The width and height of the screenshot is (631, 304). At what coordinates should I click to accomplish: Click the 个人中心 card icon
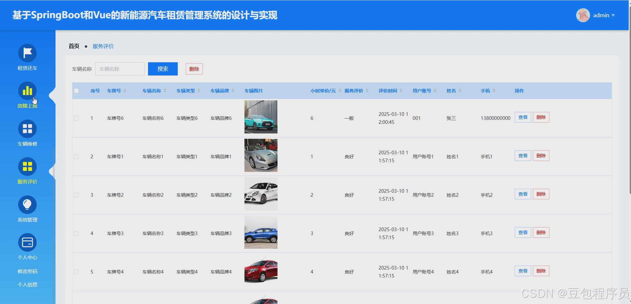point(27,242)
